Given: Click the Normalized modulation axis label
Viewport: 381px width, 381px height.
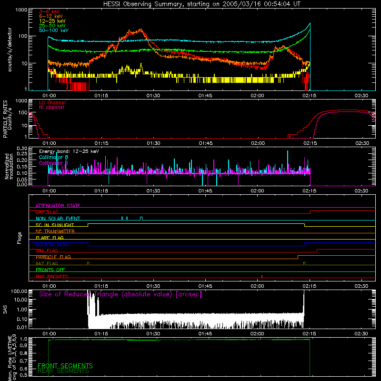Looking at the screenshot, I should coord(9,166).
